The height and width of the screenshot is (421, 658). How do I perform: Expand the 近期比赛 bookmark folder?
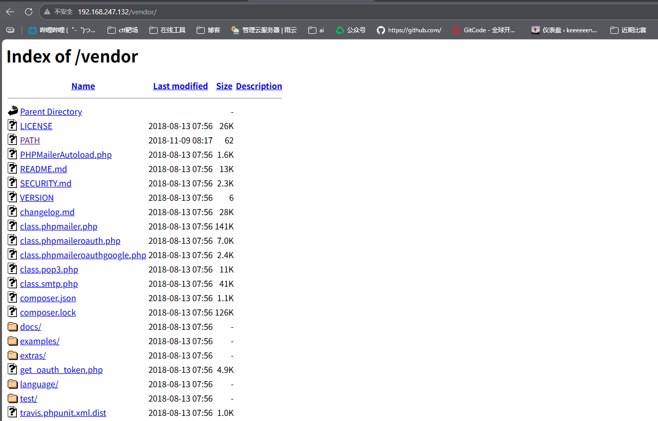pyautogui.click(x=628, y=30)
